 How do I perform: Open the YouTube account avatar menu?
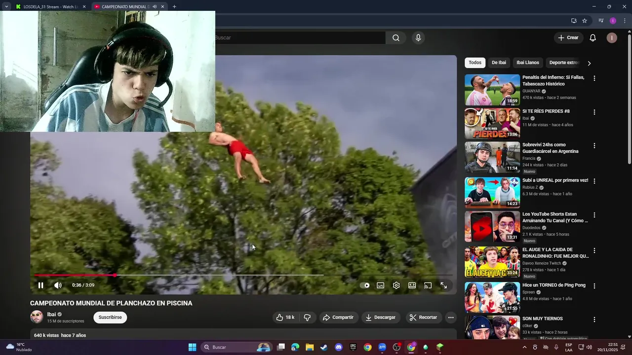pos(612,37)
